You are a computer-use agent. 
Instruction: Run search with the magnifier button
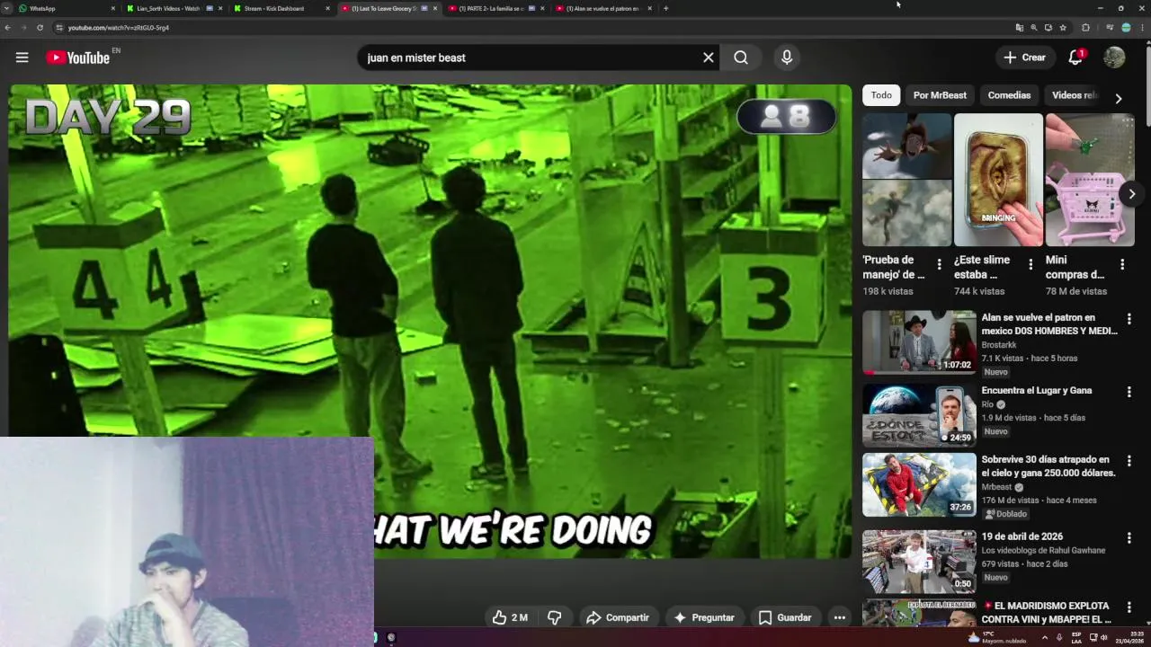click(x=741, y=58)
